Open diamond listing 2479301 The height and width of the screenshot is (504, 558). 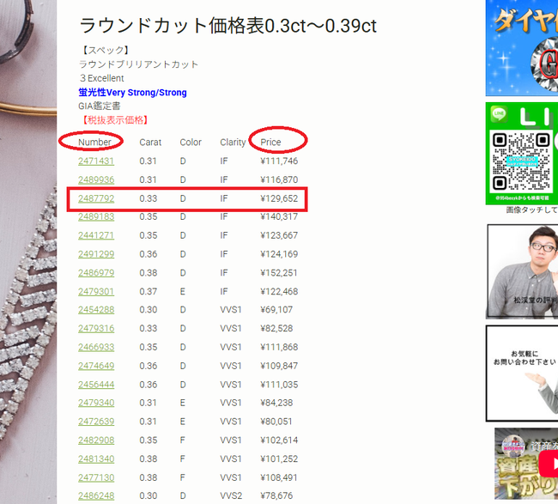pos(96,292)
